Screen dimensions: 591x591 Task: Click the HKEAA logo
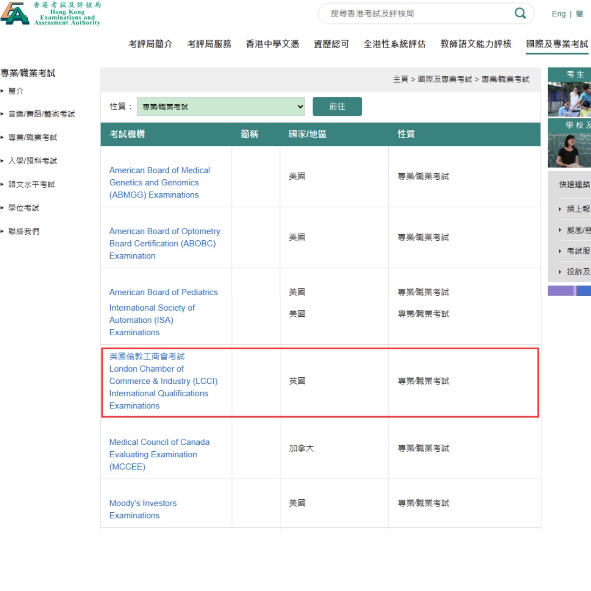50,13
